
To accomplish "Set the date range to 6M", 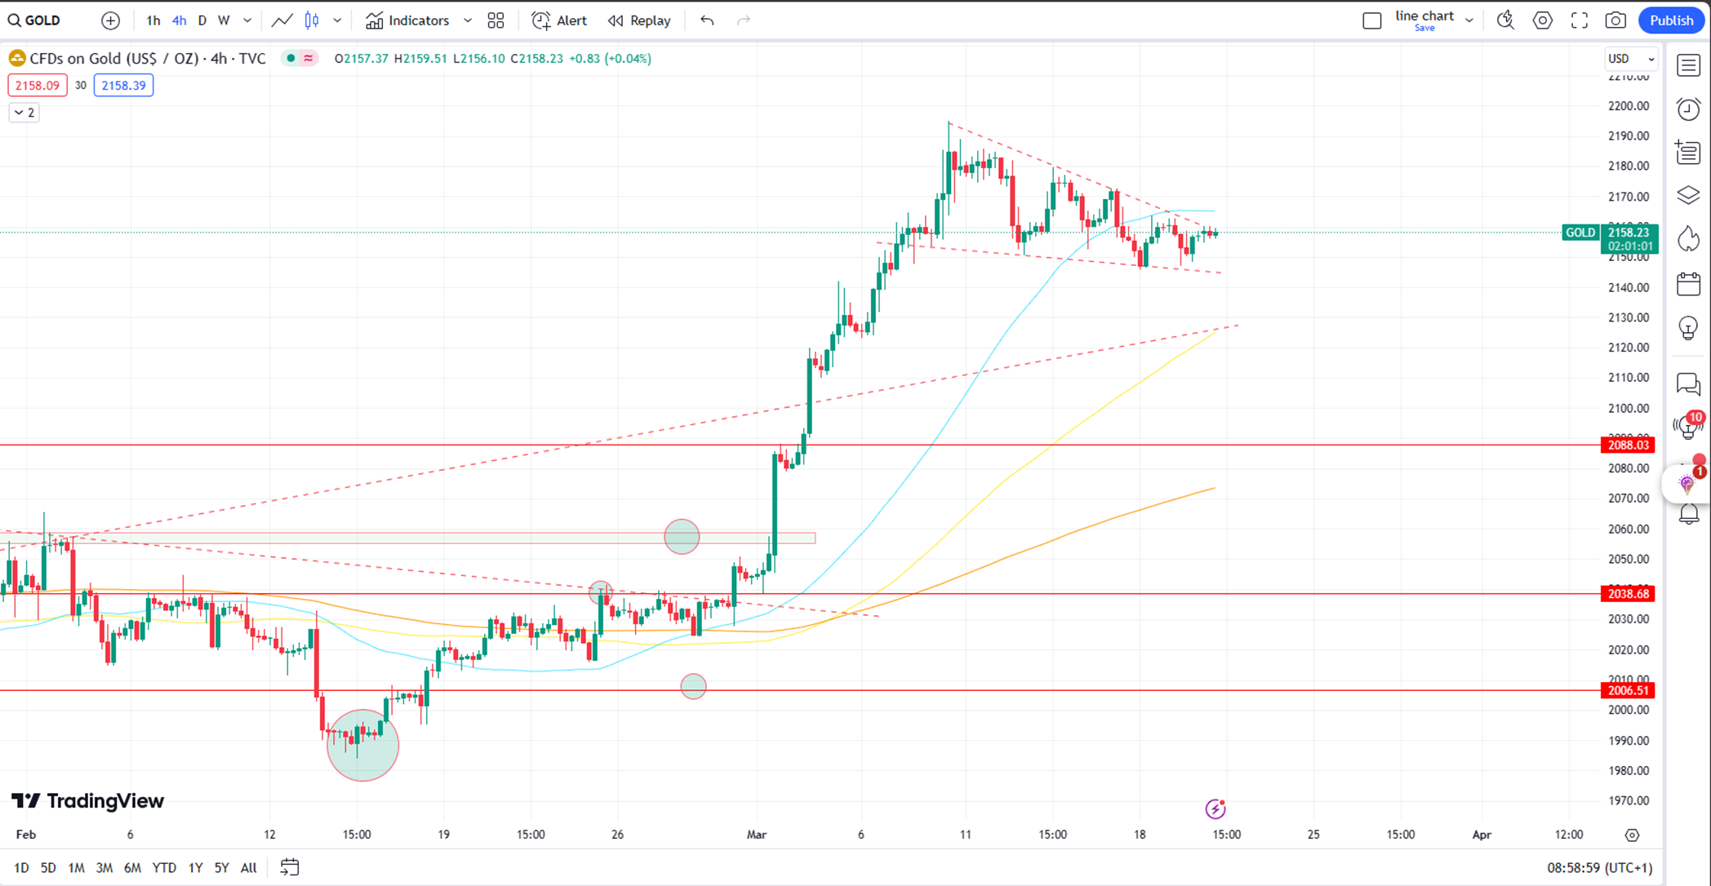I will pyautogui.click(x=132, y=867).
